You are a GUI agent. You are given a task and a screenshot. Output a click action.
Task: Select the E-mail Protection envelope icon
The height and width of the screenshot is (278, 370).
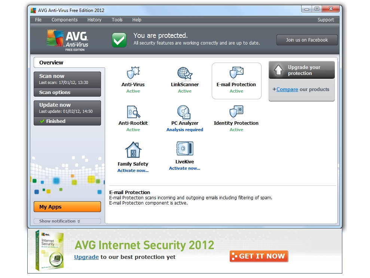pos(236,73)
